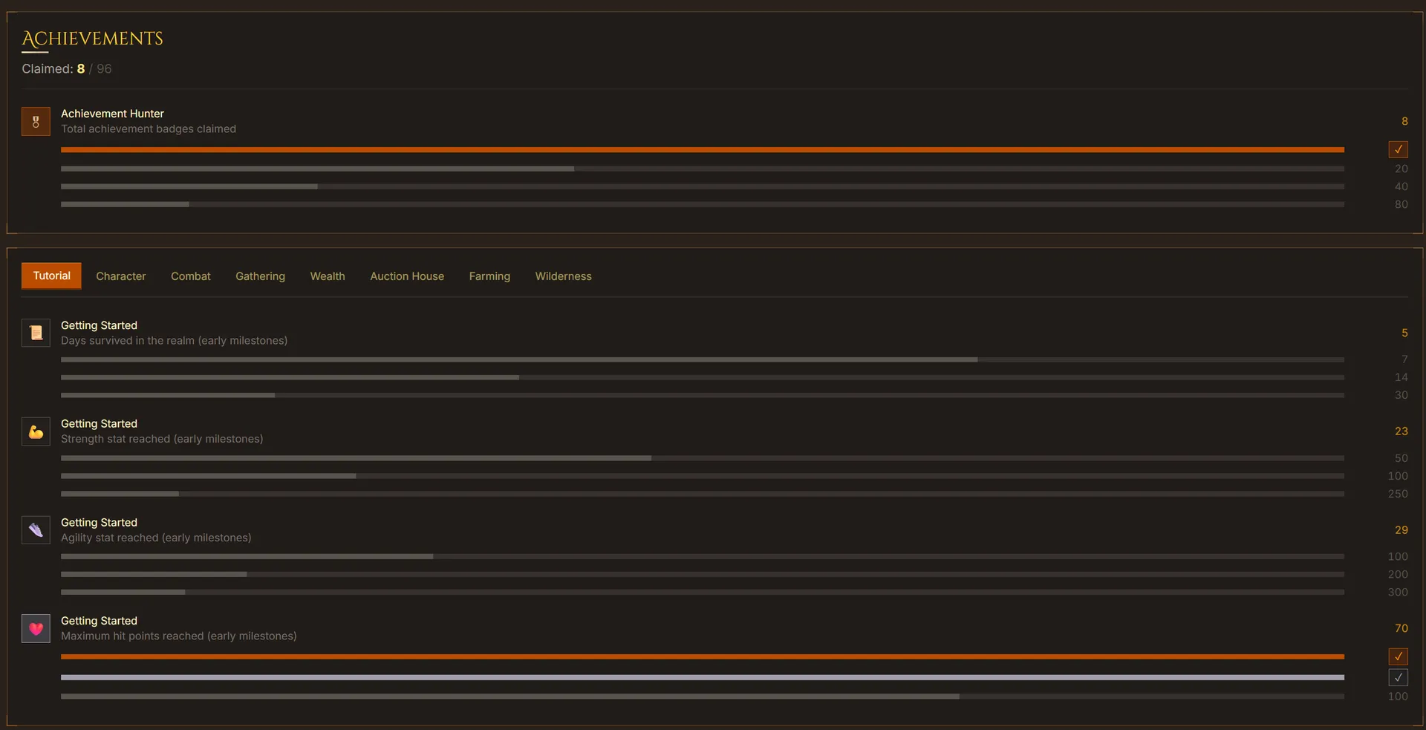Click the flexed arm Strength stat icon

point(36,431)
